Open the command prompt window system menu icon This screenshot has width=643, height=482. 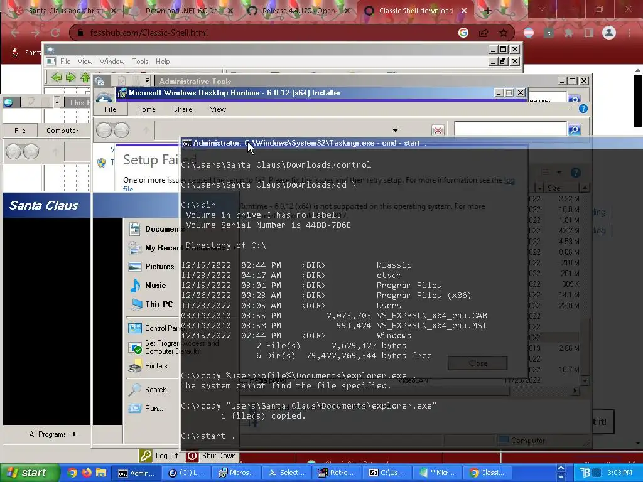coord(186,144)
